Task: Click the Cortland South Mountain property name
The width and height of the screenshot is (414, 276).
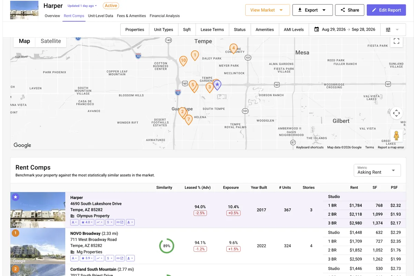Action: pyautogui.click(x=93, y=269)
